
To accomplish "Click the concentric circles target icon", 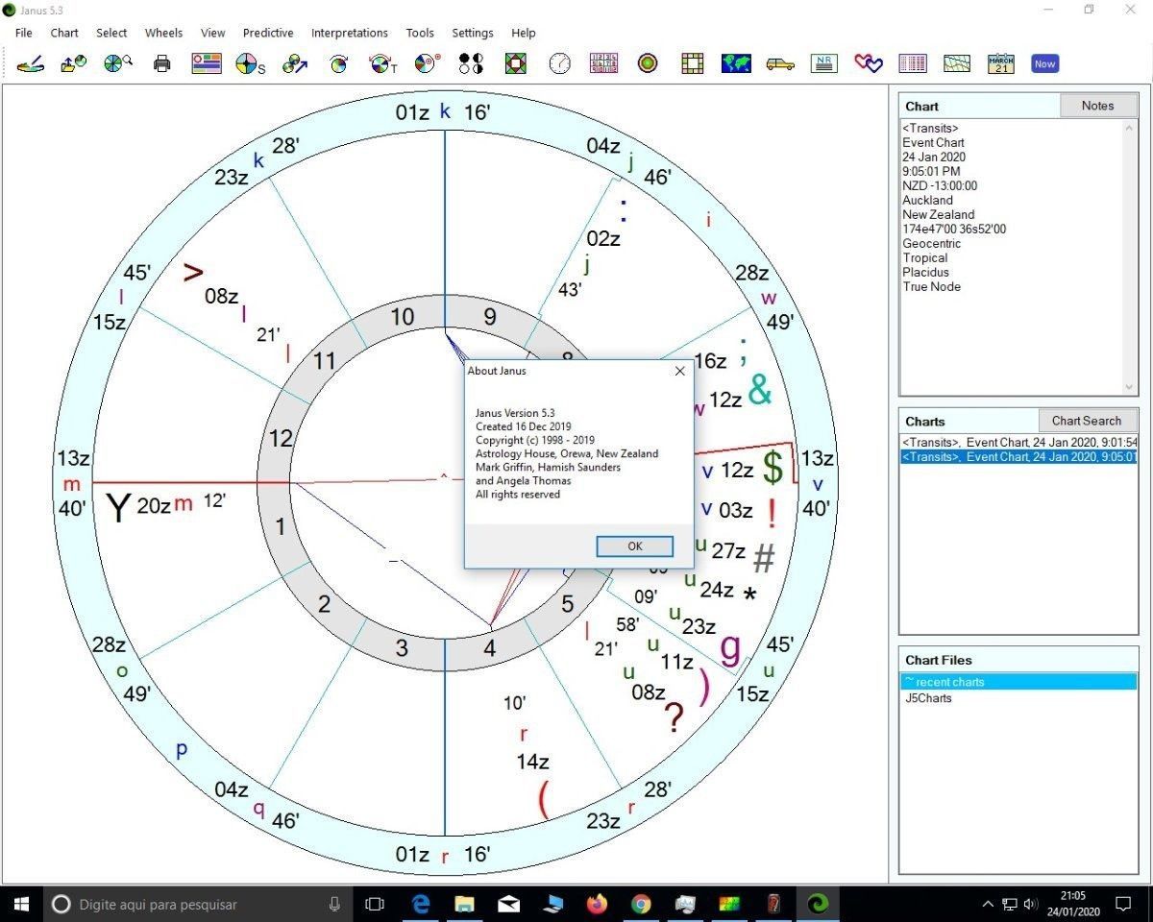I will pyautogui.click(x=648, y=64).
